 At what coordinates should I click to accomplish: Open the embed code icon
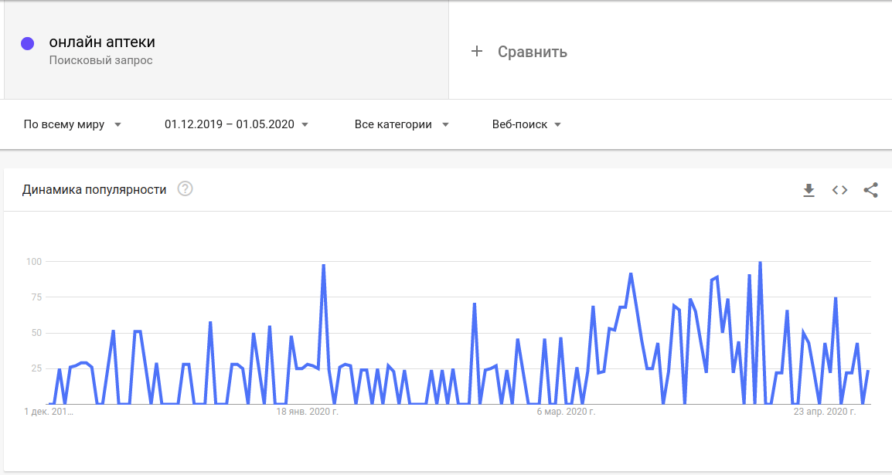click(x=839, y=190)
